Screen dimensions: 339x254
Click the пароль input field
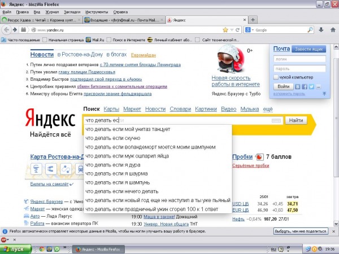pos(299,69)
